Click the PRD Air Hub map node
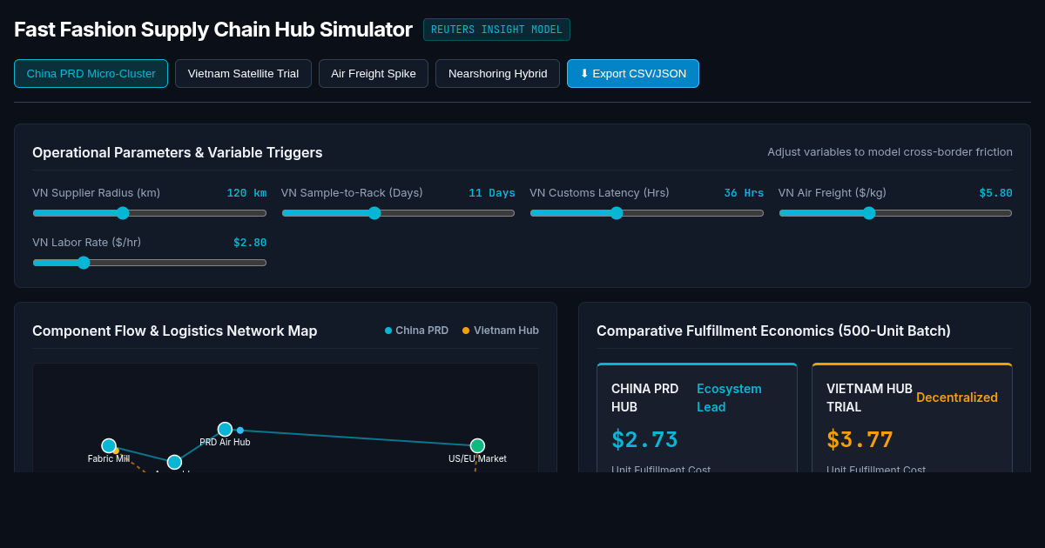This screenshot has width=1045, height=548. 225,430
